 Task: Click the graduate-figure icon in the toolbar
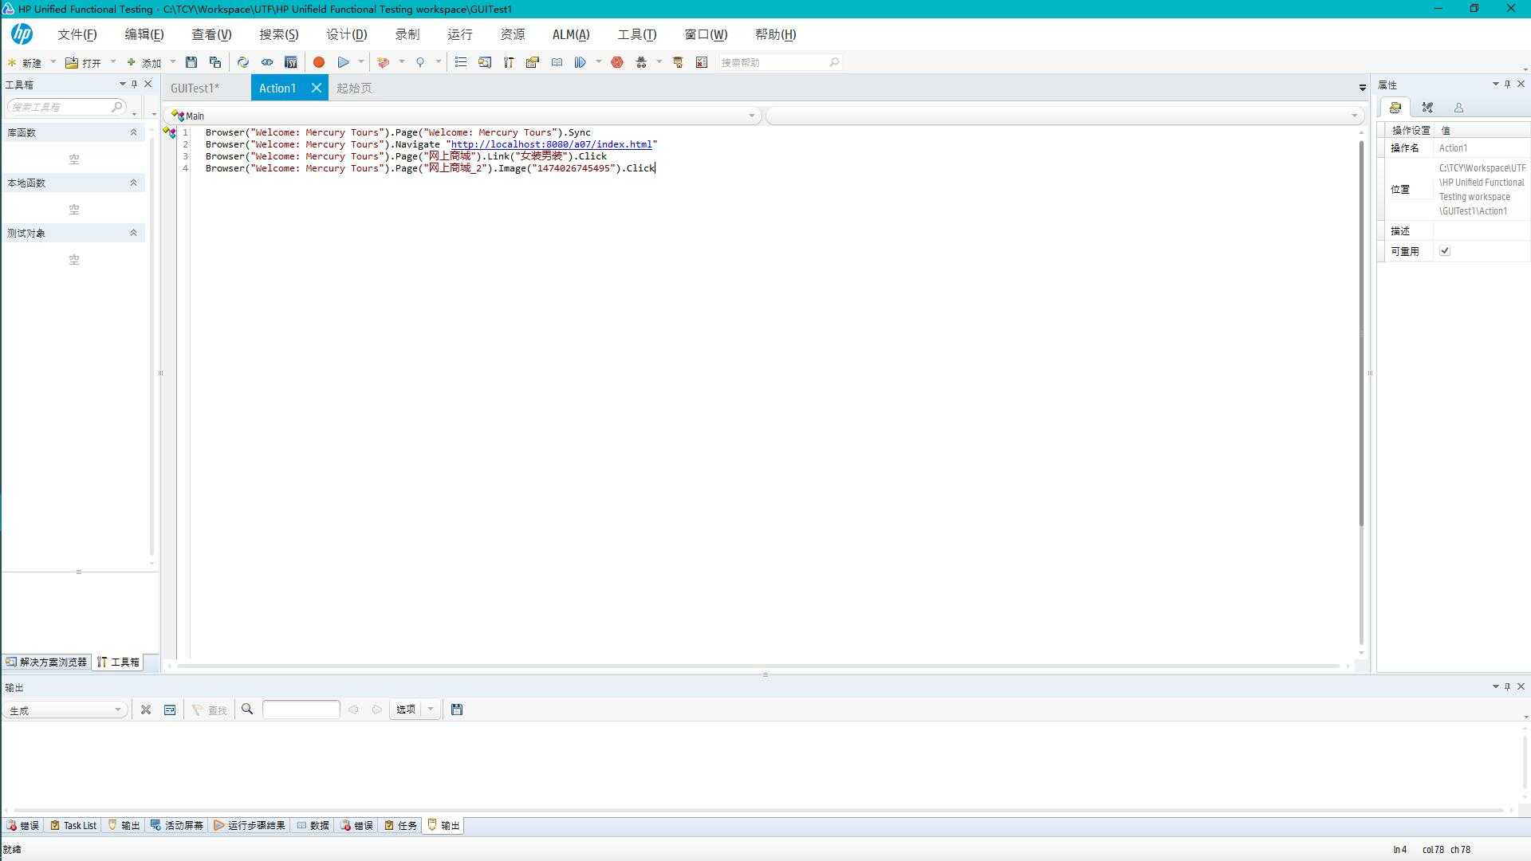pos(679,62)
